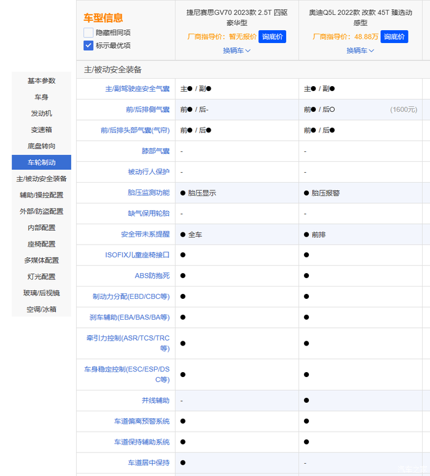This screenshot has width=430, height=476.
Task: Open 变速箱 sidebar item
Action: point(41,130)
